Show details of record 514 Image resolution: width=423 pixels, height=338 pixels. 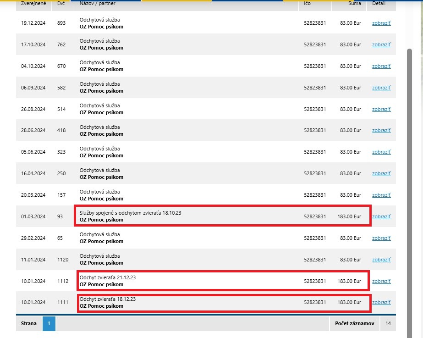(x=381, y=110)
